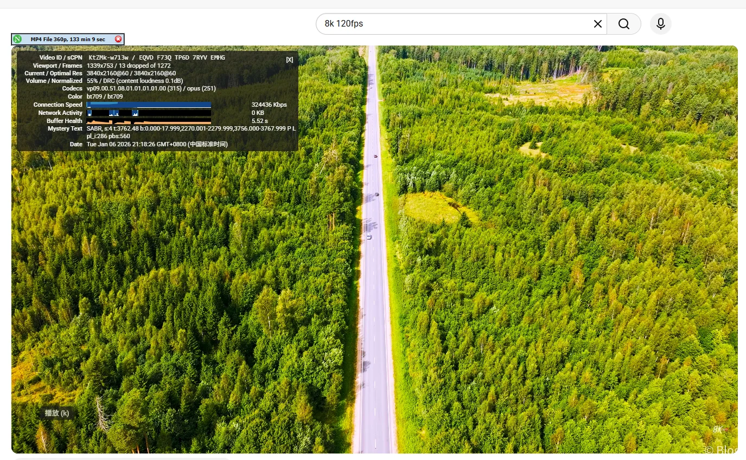Click the Network Activity graph
The width and height of the screenshot is (746, 460).
pyautogui.click(x=149, y=113)
